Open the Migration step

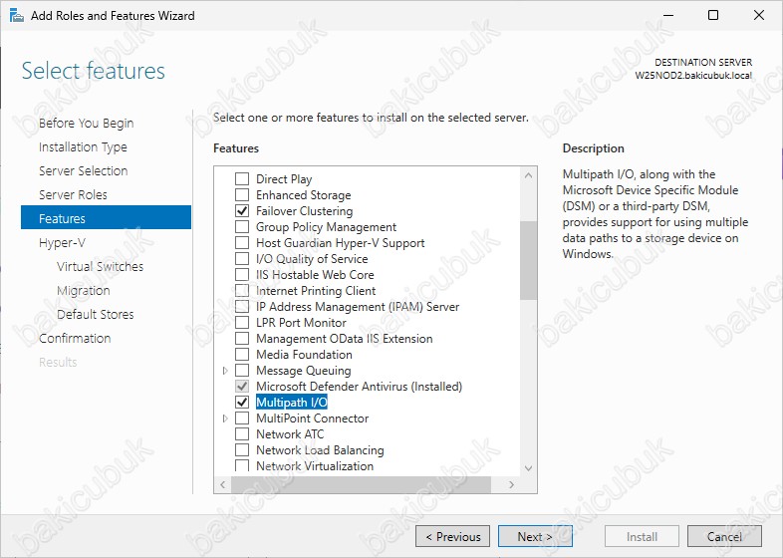84,291
